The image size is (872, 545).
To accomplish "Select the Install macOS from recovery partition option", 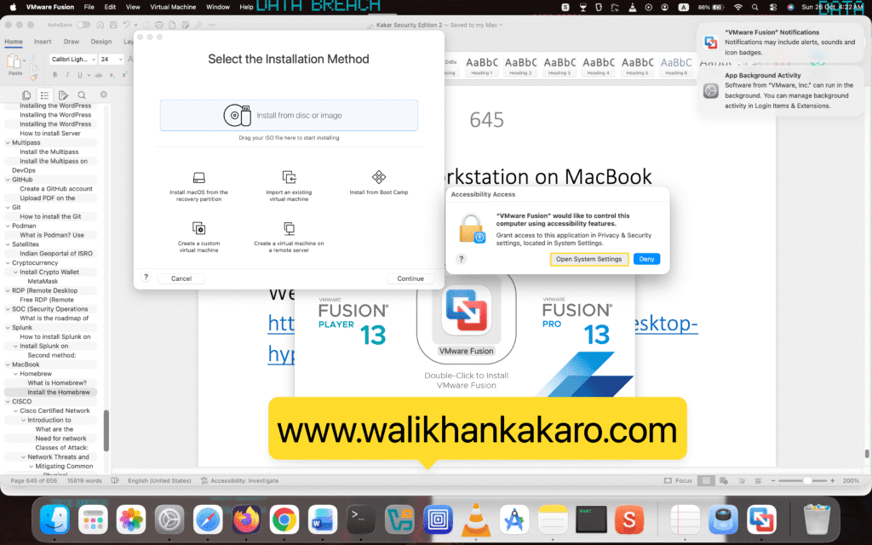I will coord(199,181).
